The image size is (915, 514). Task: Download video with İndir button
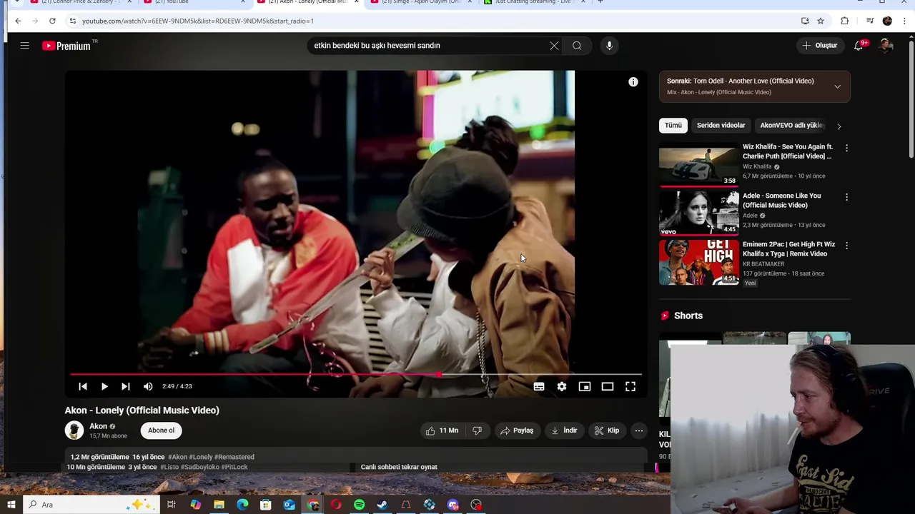tap(564, 430)
